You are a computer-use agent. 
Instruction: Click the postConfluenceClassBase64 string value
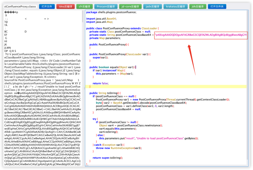click(x=201, y=35)
